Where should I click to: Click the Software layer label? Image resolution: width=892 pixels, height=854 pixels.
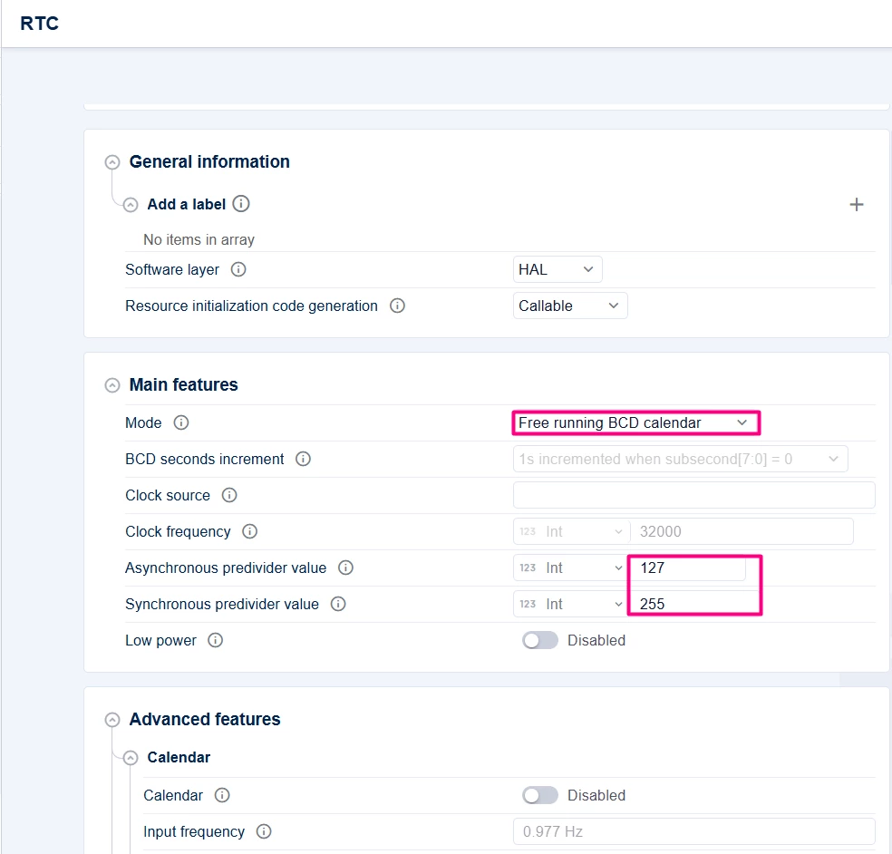(x=172, y=269)
